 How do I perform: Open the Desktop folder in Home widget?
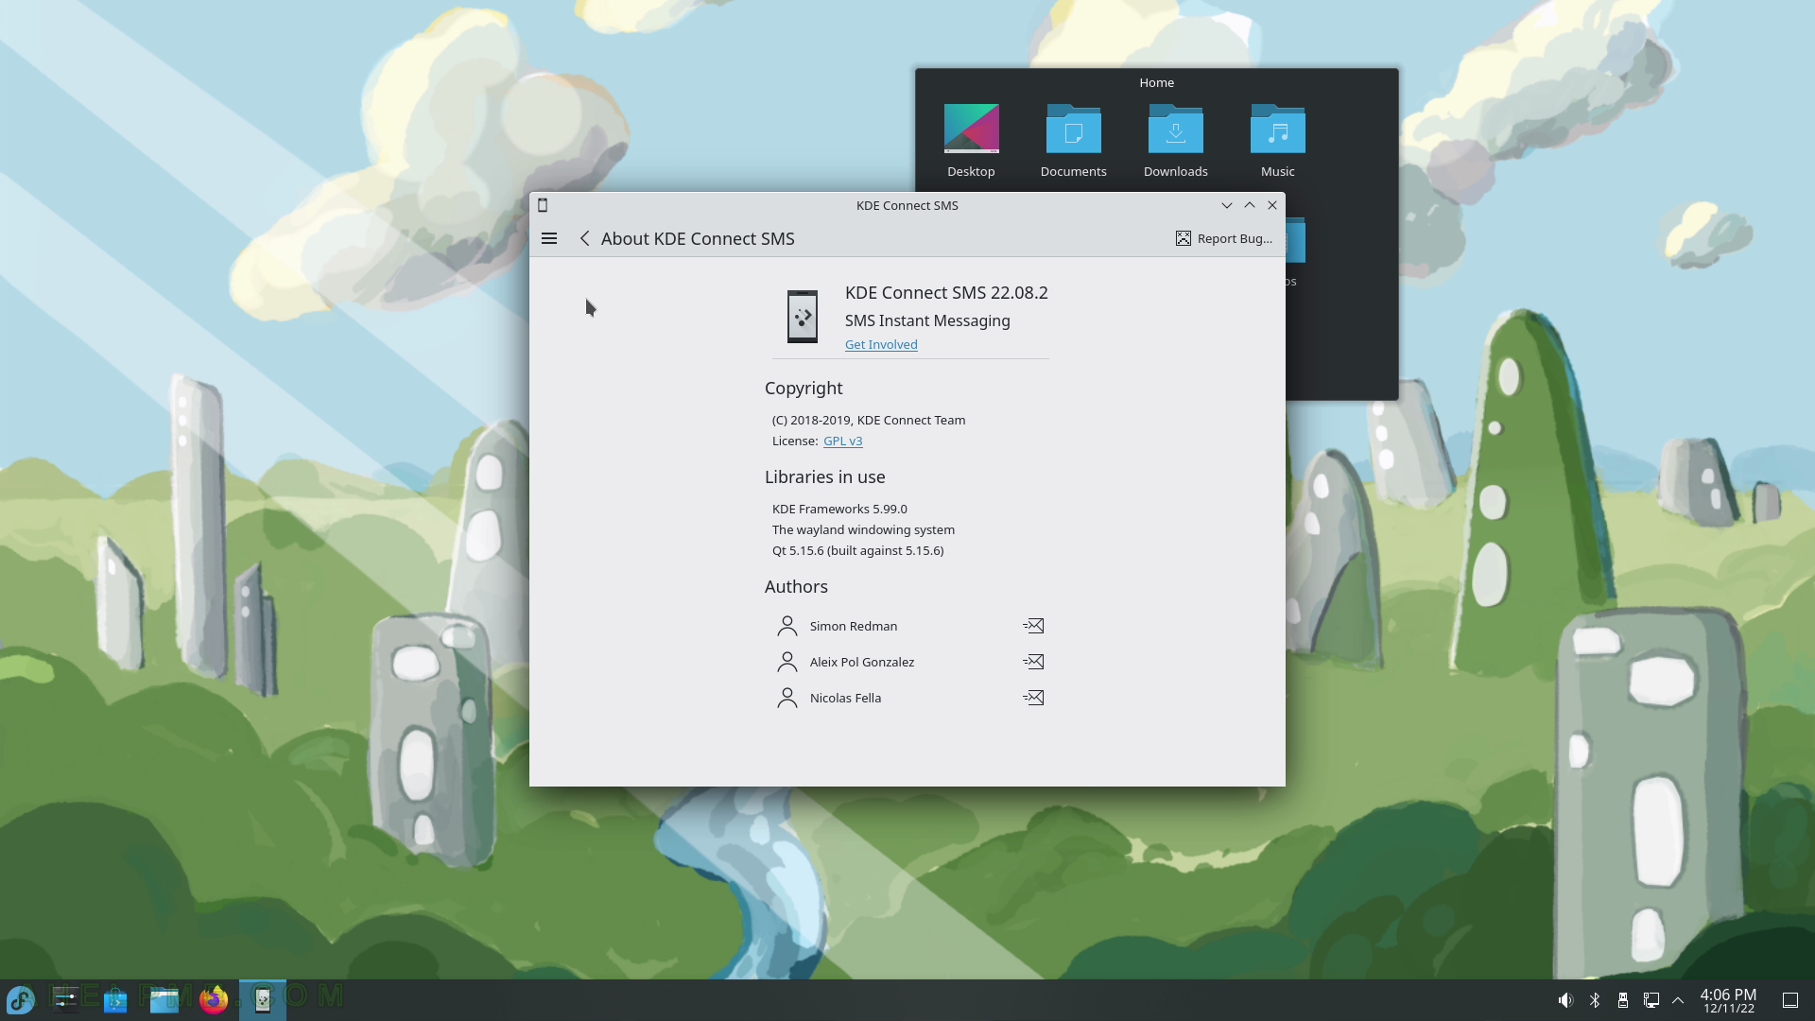(x=971, y=141)
